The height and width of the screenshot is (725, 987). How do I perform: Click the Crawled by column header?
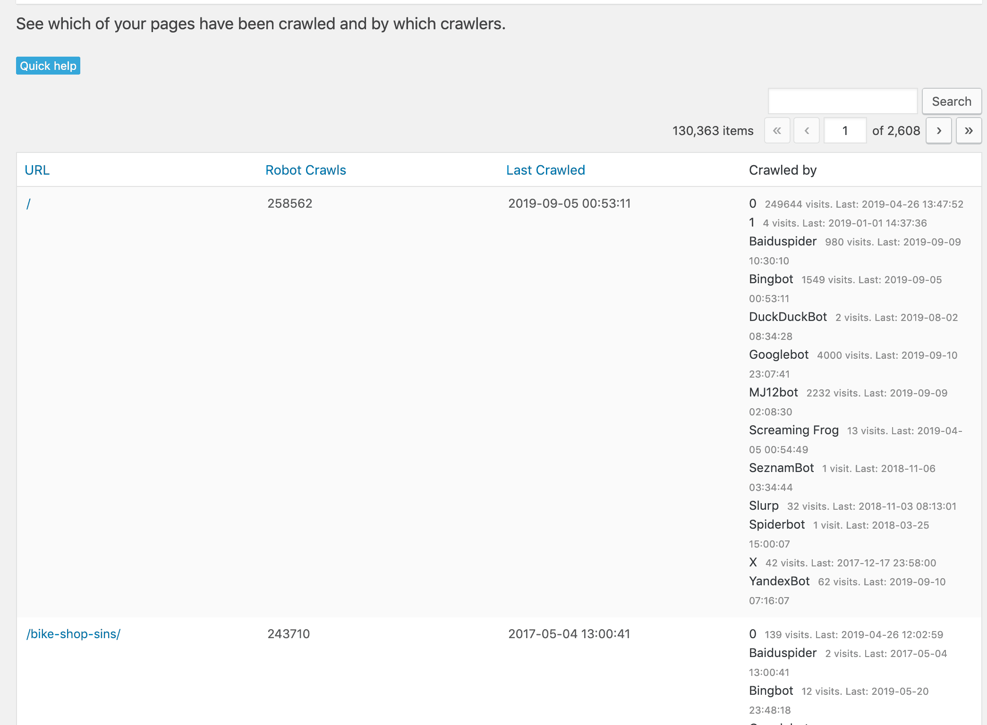coord(783,170)
